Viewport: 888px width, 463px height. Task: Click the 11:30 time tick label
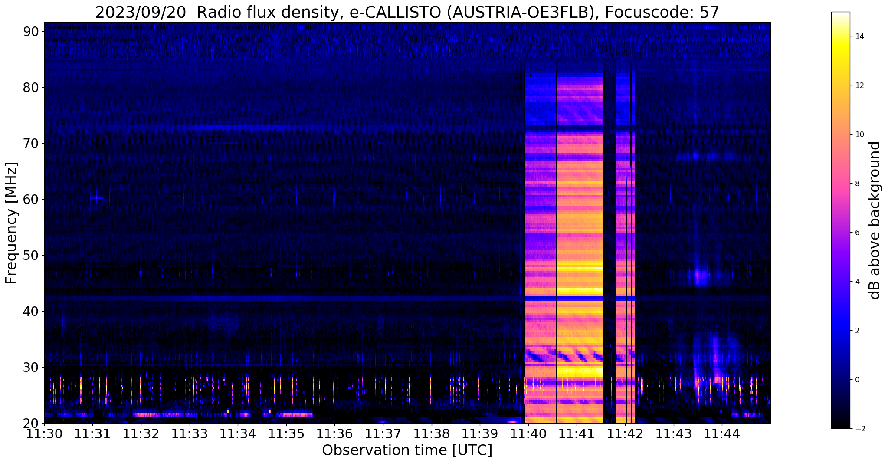click(44, 433)
